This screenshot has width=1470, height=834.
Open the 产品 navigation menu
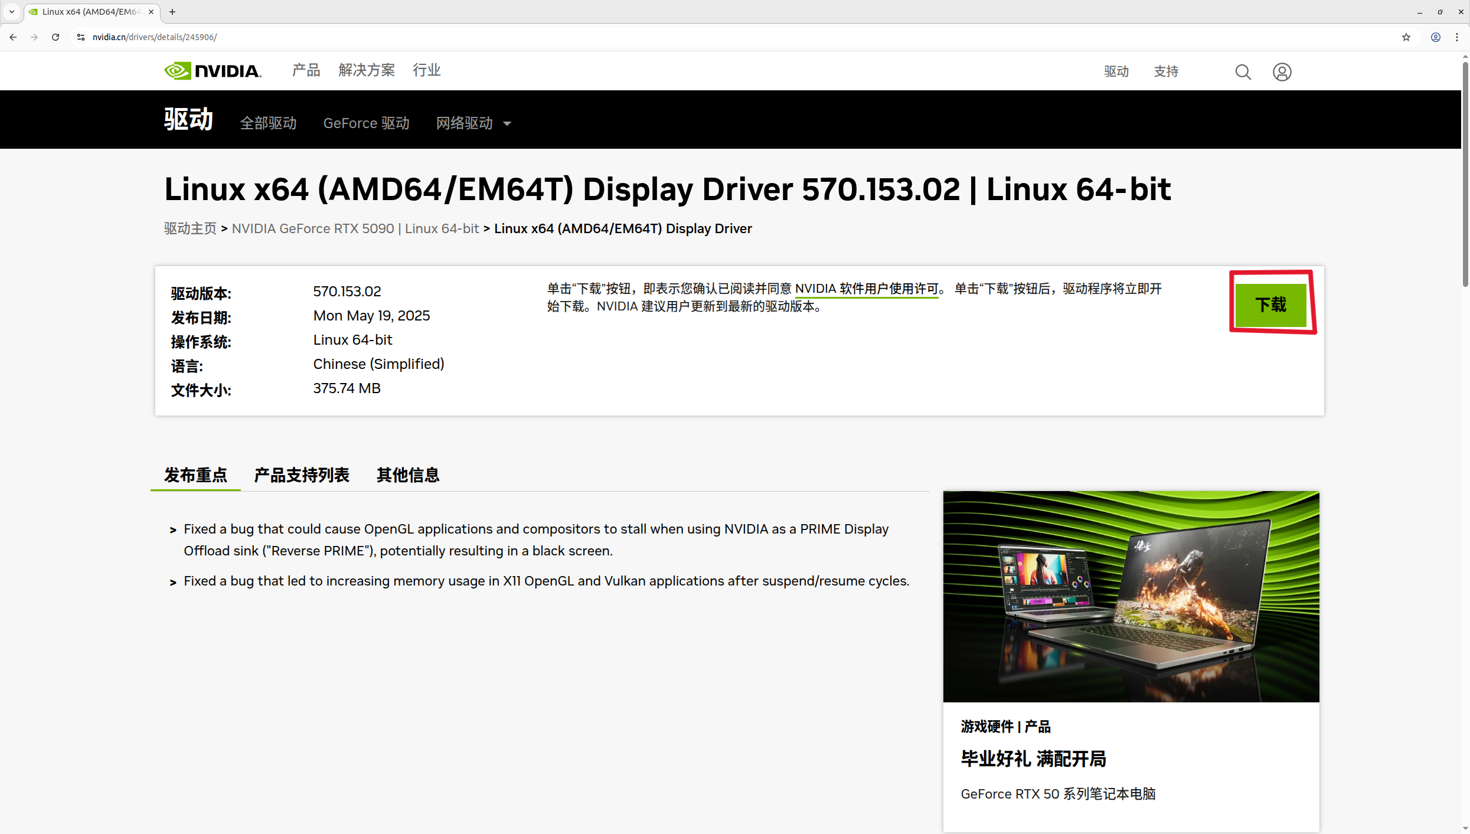[306, 70]
